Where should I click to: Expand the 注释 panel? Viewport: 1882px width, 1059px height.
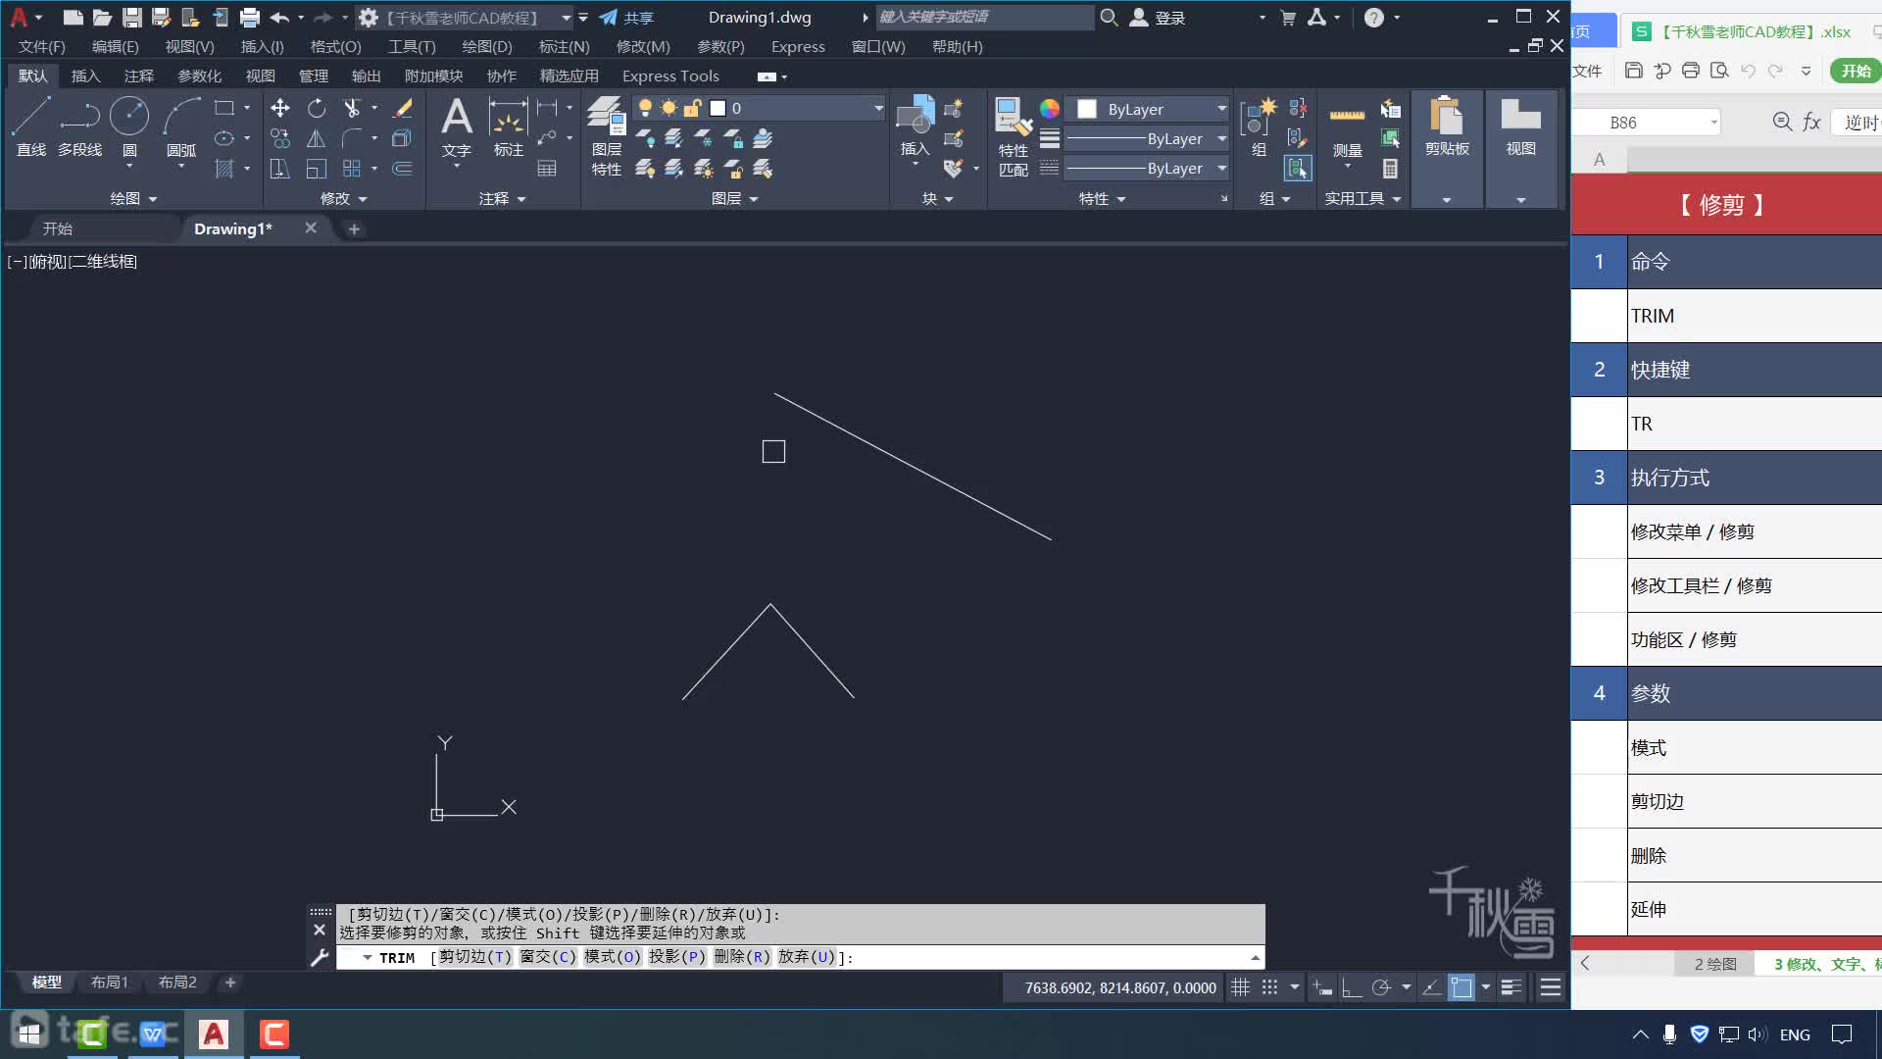[503, 198]
